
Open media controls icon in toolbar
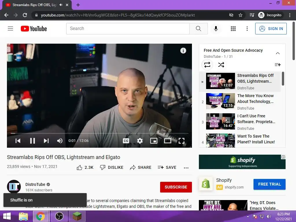[252, 15]
